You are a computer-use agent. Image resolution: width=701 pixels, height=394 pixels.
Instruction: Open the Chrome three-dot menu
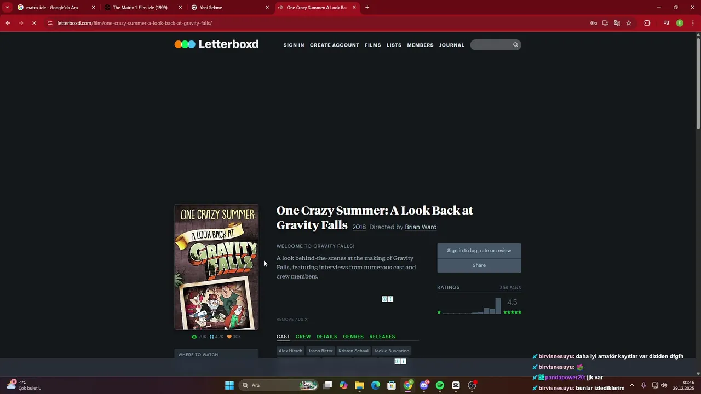tap(693, 23)
